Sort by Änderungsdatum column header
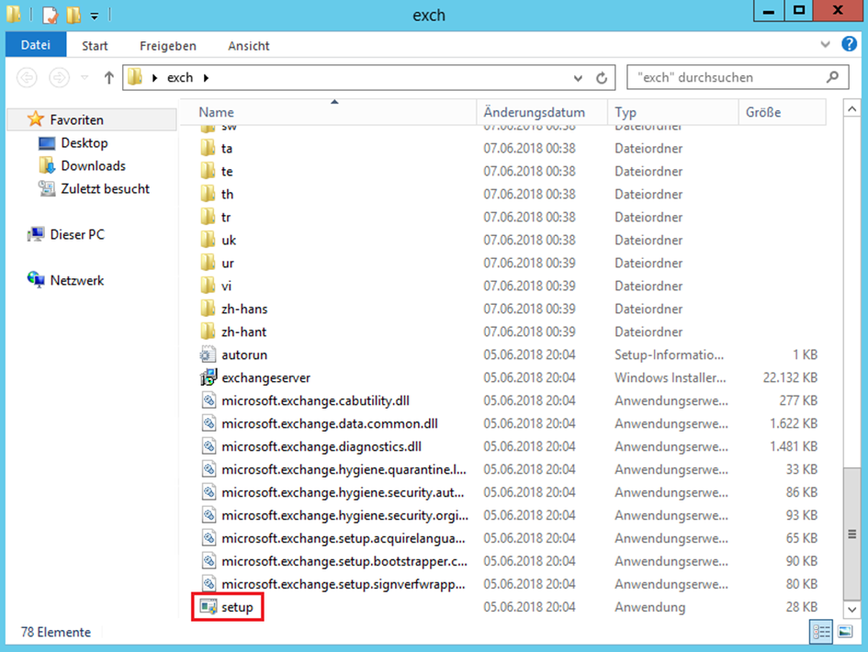 [542, 112]
